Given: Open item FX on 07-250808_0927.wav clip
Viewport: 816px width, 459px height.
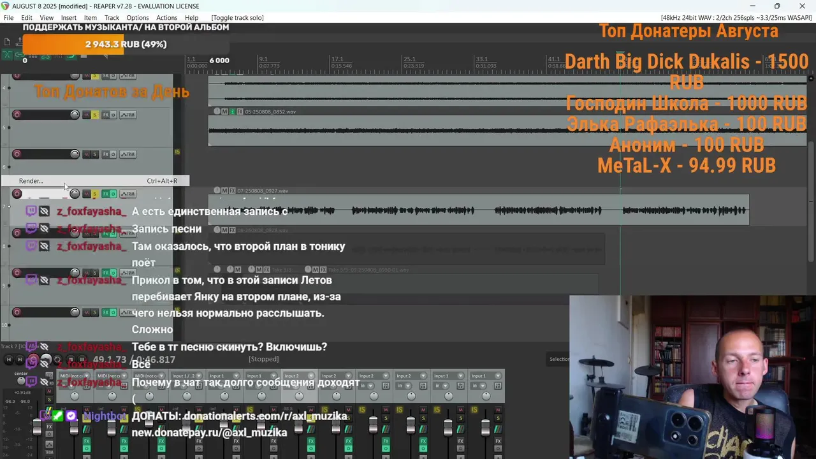Looking at the screenshot, I should [x=232, y=191].
